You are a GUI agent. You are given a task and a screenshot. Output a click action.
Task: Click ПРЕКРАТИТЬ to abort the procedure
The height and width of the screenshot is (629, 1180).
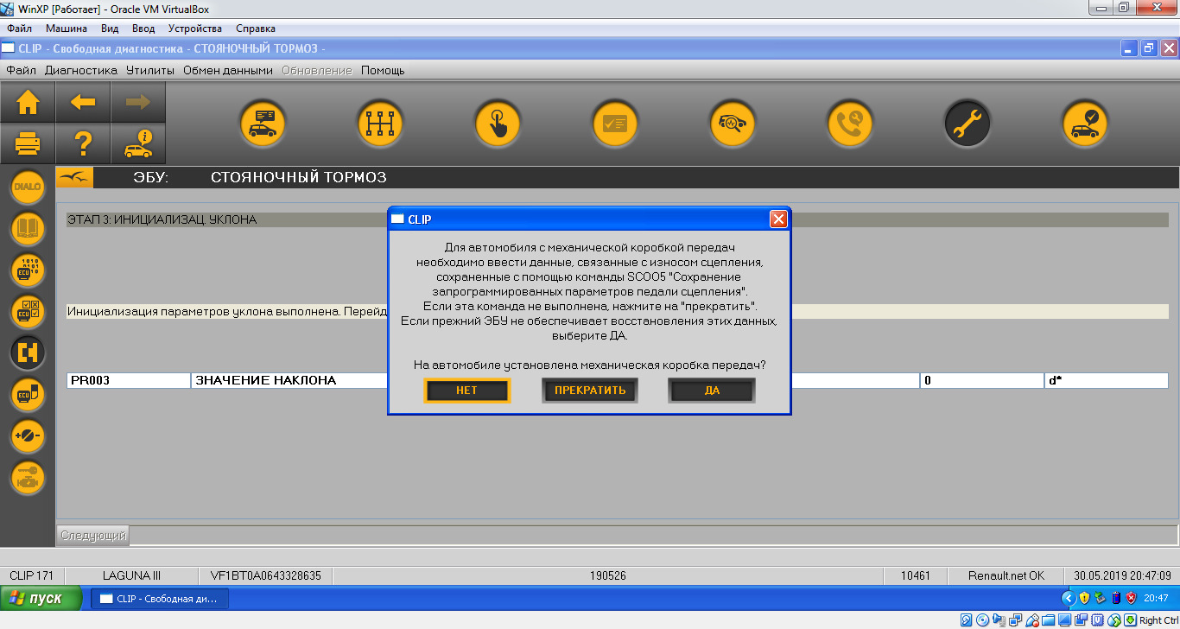[590, 391]
